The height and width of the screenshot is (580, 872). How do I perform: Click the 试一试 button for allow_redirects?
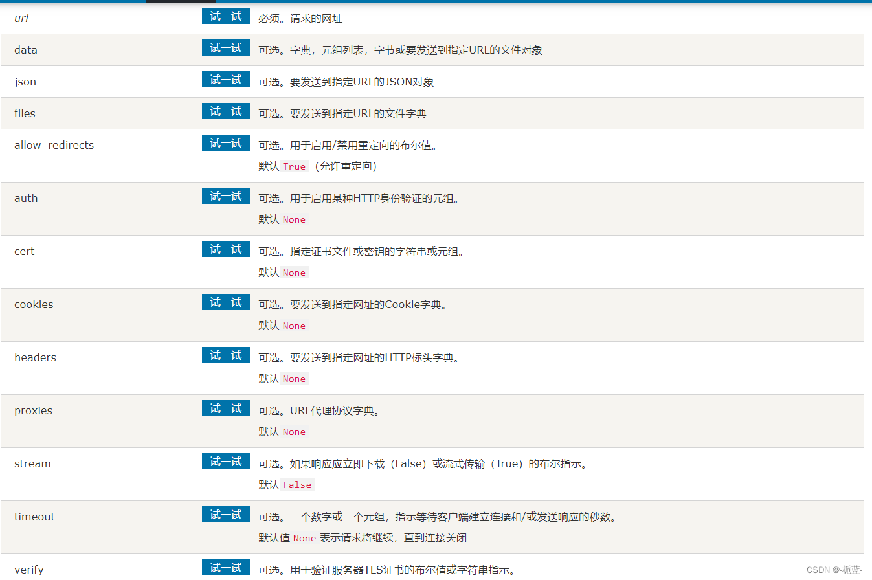point(225,142)
